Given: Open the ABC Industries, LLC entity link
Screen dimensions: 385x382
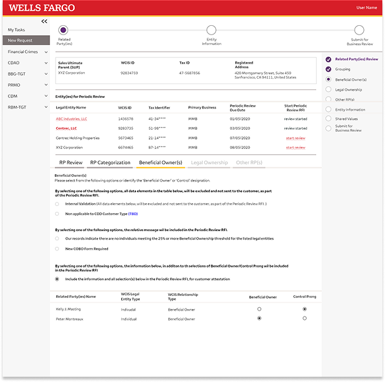Looking at the screenshot, I should (x=72, y=119).
